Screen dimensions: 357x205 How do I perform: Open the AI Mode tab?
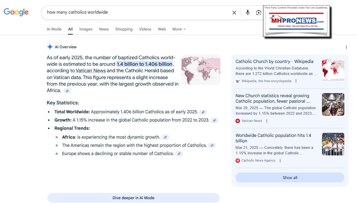coord(54,29)
